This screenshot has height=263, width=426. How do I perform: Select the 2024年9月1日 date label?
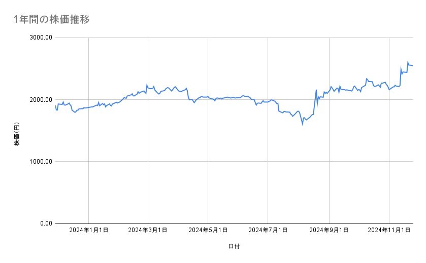click(329, 230)
